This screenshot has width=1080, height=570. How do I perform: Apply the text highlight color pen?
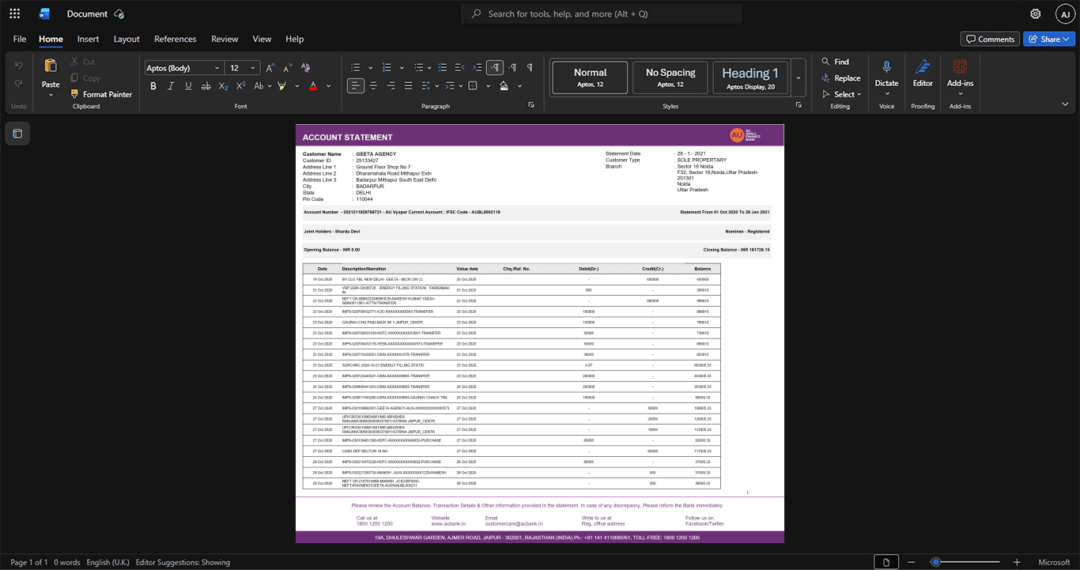(282, 85)
